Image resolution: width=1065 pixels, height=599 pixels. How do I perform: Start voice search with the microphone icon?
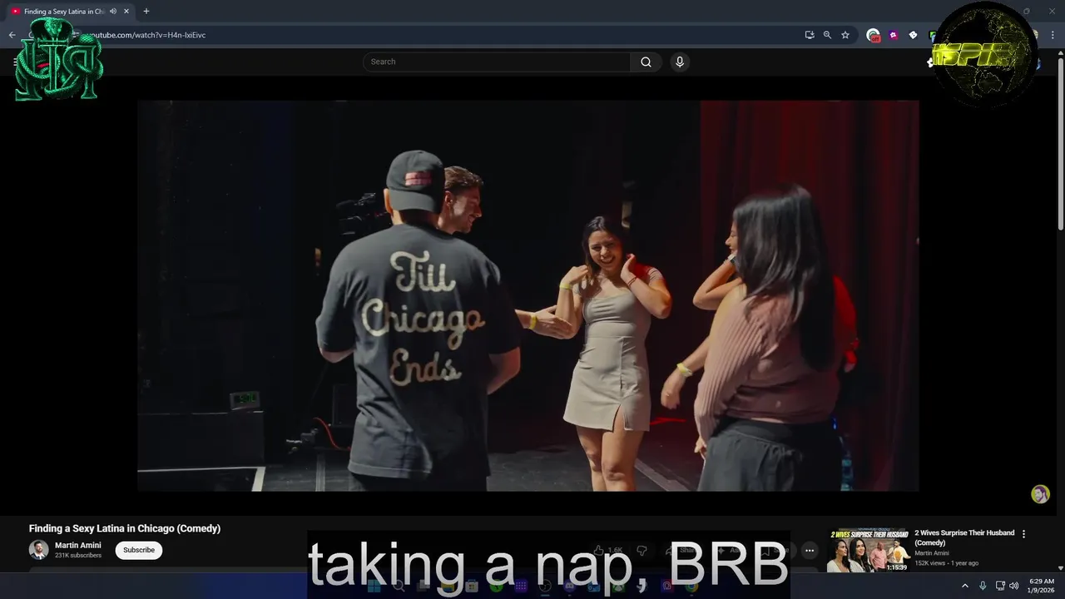point(680,62)
